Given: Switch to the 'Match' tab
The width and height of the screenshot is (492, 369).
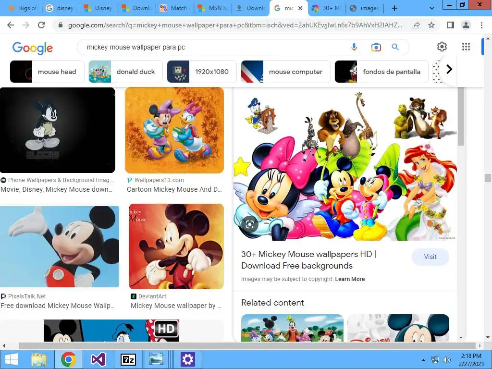Looking at the screenshot, I should [174, 8].
